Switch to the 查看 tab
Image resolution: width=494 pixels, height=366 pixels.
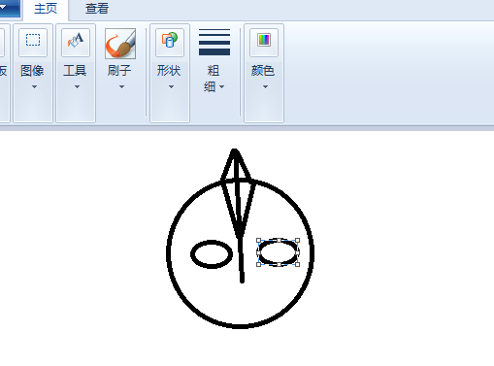tap(97, 9)
